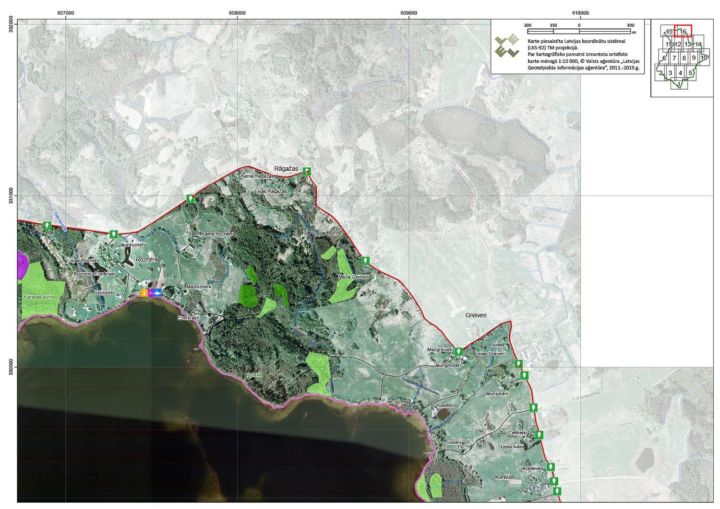Click the oak leaf marker beside Mazgreiveri
The image size is (720, 509).
pyautogui.click(x=458, y=352)
